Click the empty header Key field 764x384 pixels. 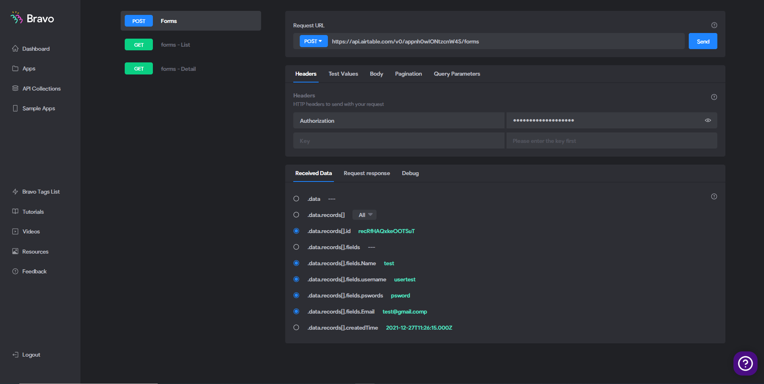pyautogui.click(x=399, y=141)
